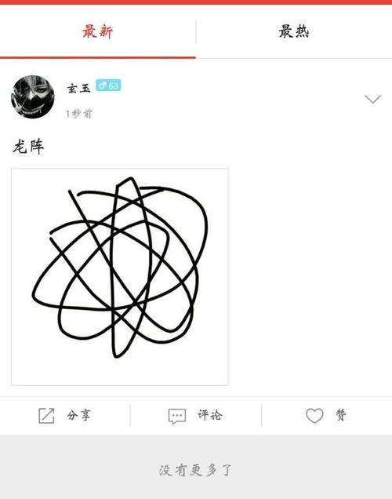Click the 评论 label

click(209, 415)
